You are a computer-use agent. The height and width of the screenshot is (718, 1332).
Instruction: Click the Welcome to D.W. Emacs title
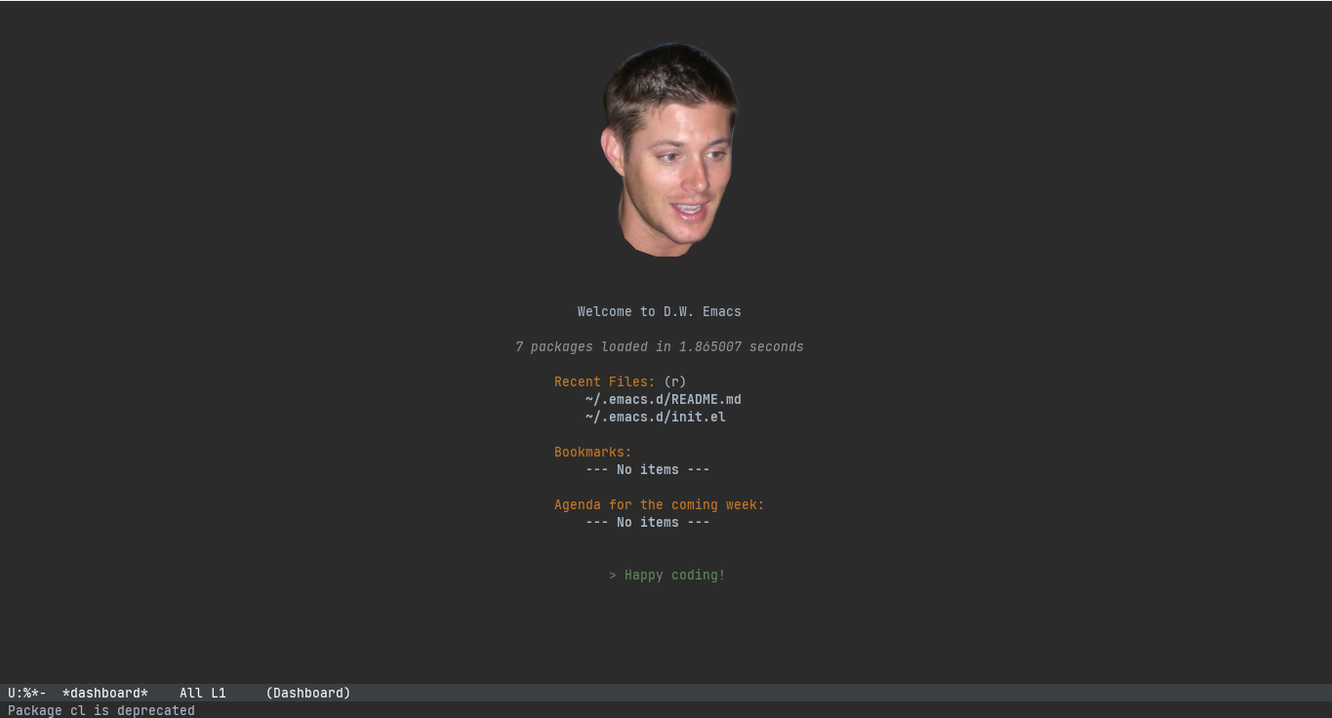point(660,311)
